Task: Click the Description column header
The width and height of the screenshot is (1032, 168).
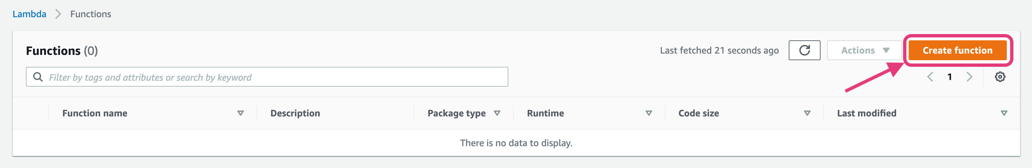Action: pos(295,113)
